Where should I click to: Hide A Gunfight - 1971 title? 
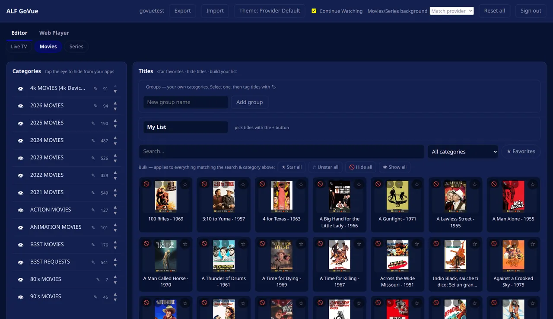(x=378, y=184)
